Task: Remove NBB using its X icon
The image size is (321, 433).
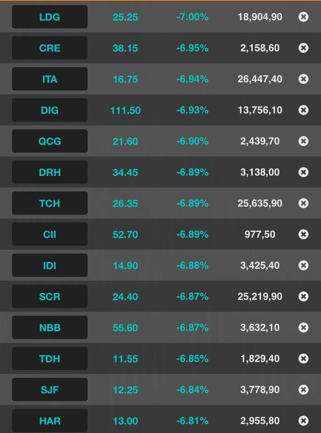Action: click(304, 327)
